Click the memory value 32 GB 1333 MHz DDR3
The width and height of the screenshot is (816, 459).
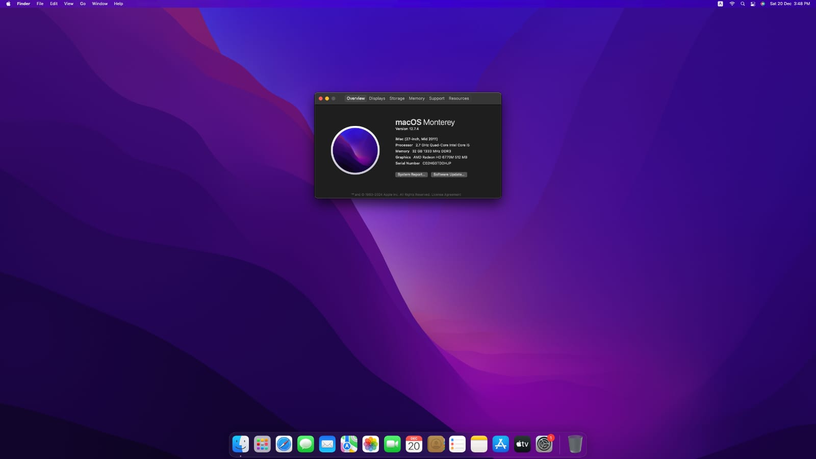(431, 151)
